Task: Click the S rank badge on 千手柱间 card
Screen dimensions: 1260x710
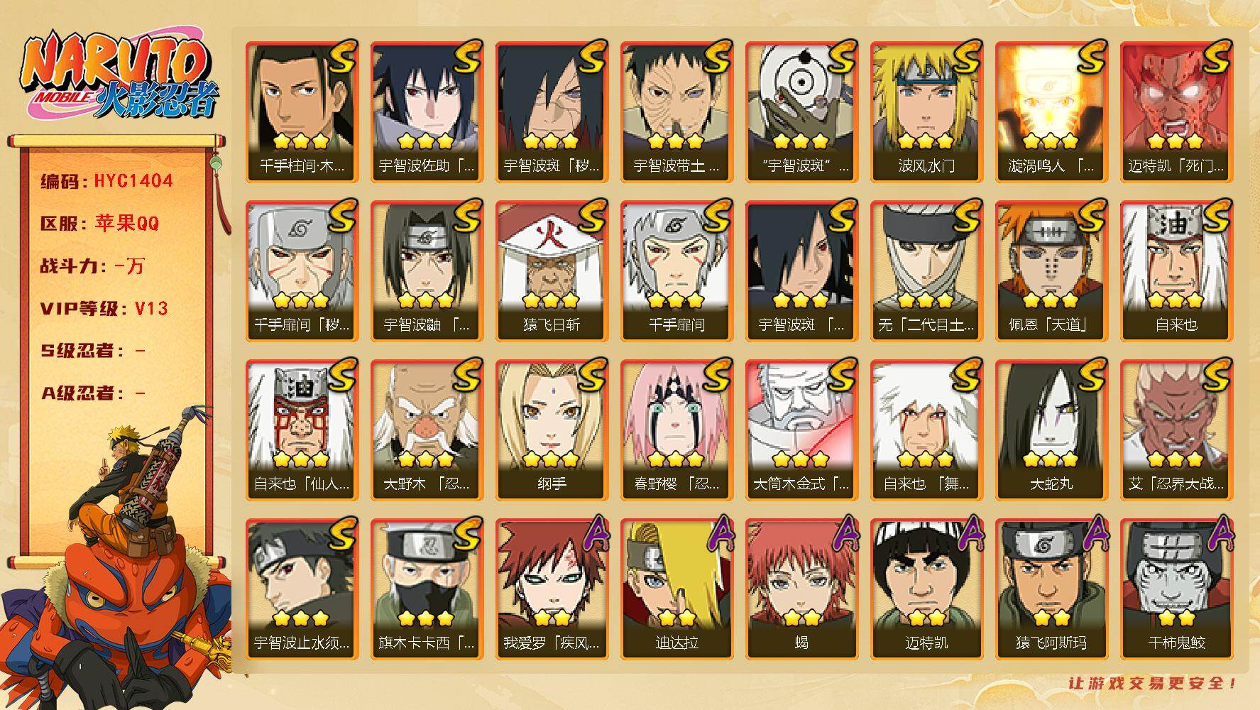Action: [x=342, y=57]
